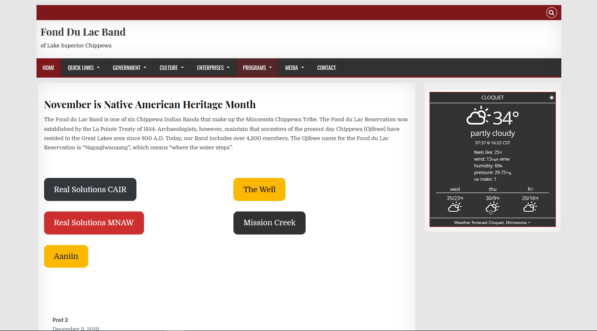Expand the Government dropdown menu
This screenshot has height=331, width=597.
click(129, 68)
